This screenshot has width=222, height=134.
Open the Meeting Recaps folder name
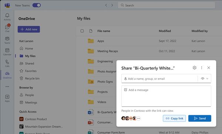point(108,51)
